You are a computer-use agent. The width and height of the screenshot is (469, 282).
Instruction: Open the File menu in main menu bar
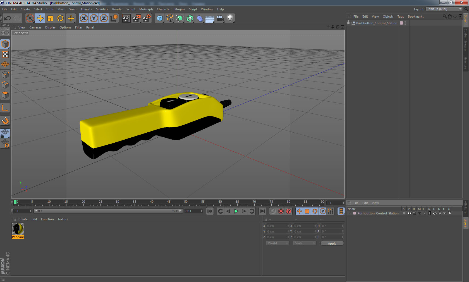point(5,9)
